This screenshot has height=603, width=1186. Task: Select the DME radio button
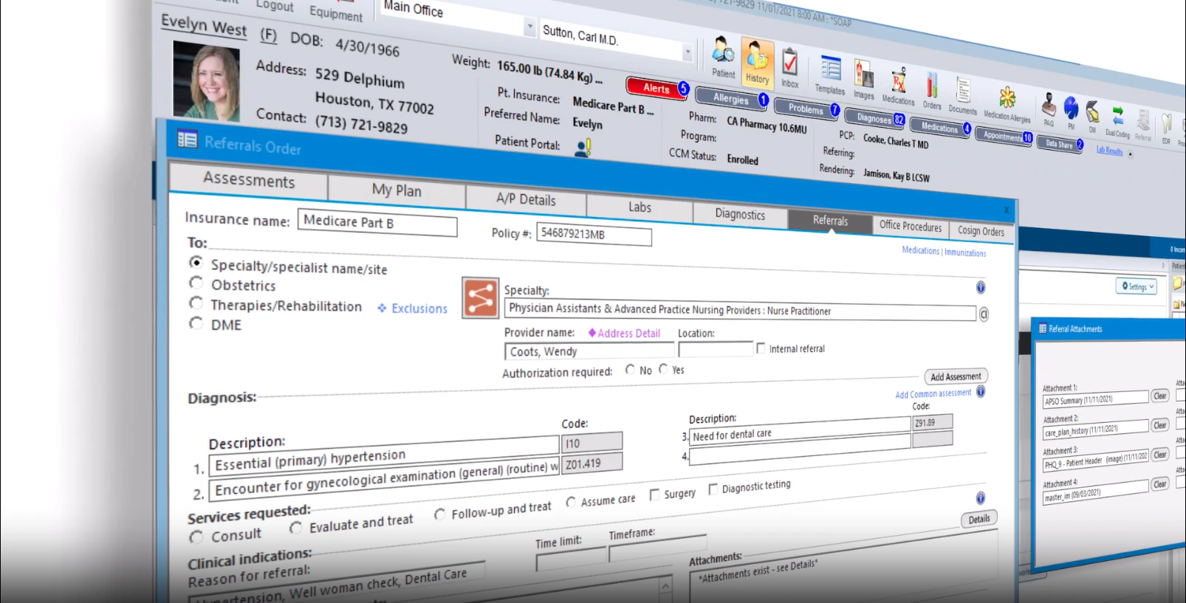point(196,323)
